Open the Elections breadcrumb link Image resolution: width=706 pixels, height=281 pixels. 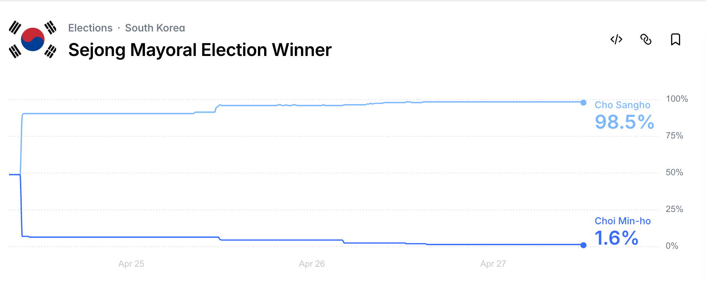tap(90, 28)
